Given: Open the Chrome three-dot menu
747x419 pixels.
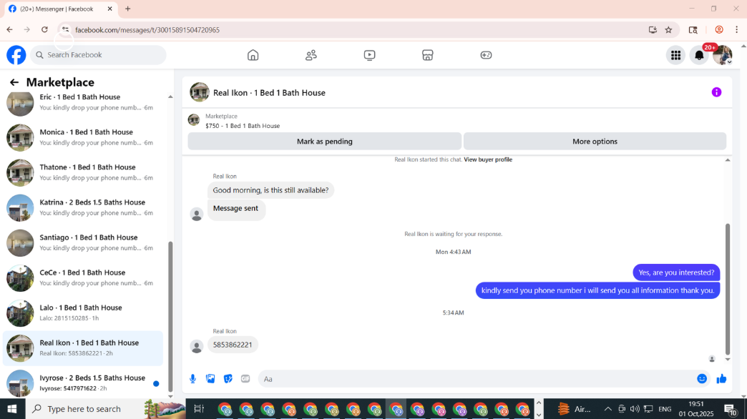Looking at the screenshot, I should tap(736, 29).
